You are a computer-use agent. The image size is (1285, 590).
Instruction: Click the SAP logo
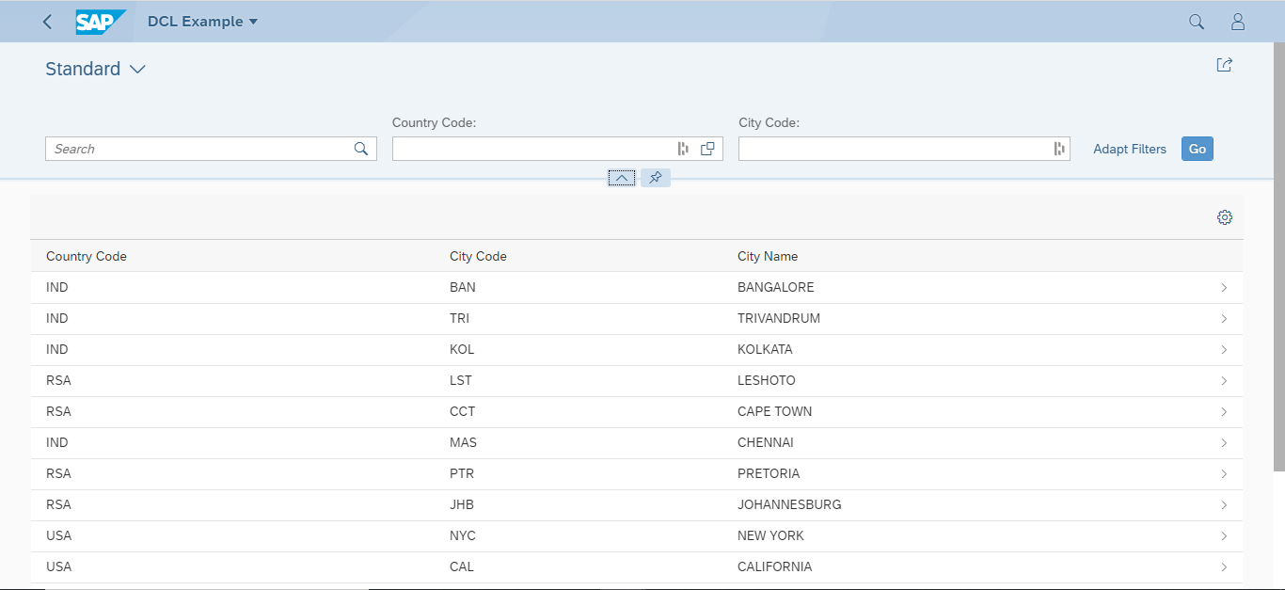point(101,21)
